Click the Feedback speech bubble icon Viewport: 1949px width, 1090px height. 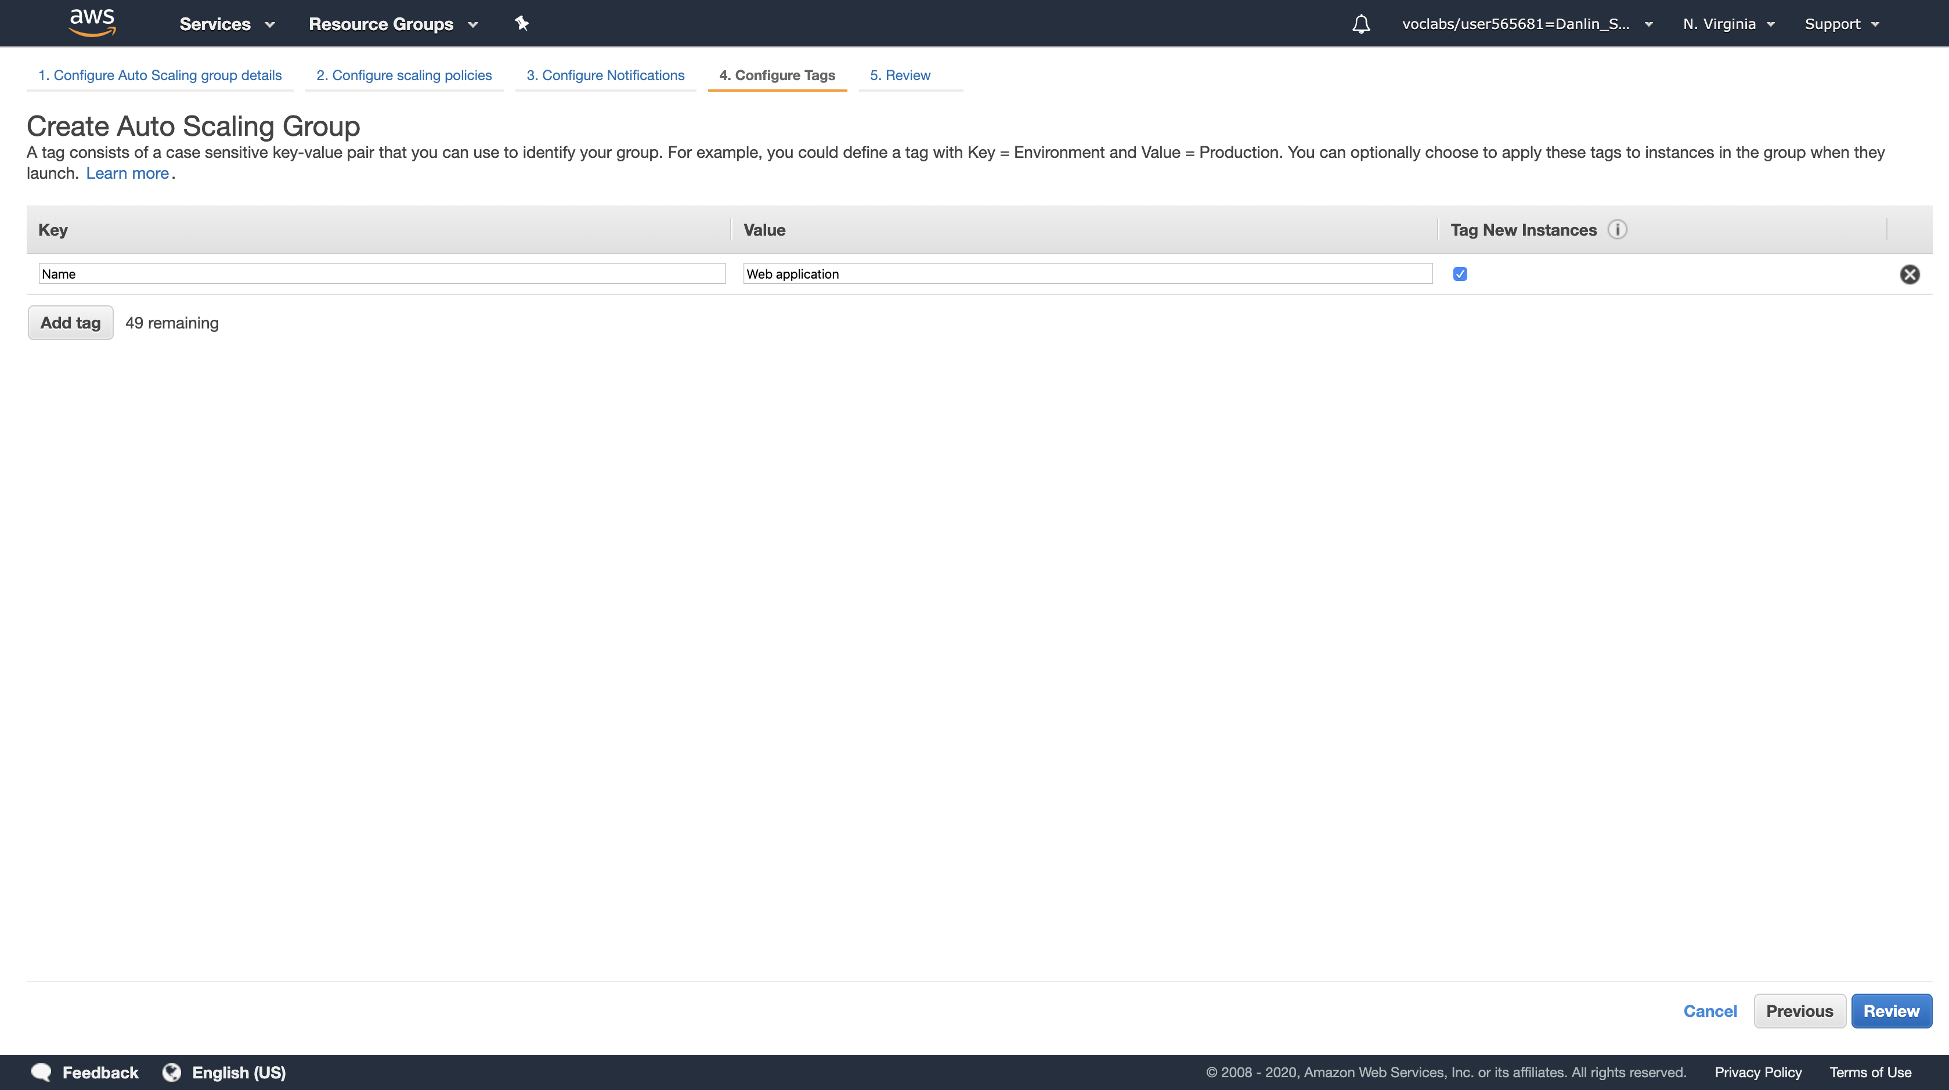pos(42,1072)
